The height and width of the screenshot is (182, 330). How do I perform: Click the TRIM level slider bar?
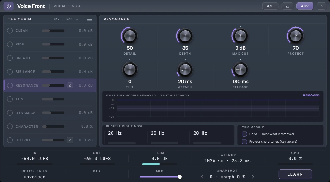point(159,164)
